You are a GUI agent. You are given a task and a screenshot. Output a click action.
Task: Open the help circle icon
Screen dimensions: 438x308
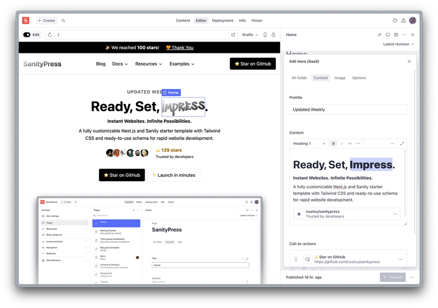pos(395,20)
